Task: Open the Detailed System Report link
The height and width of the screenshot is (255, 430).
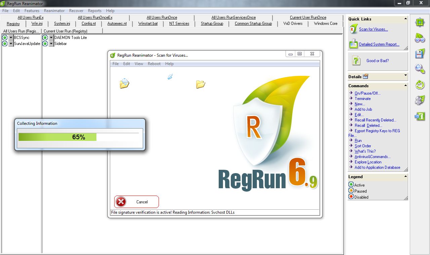Action: pos(379,44)
